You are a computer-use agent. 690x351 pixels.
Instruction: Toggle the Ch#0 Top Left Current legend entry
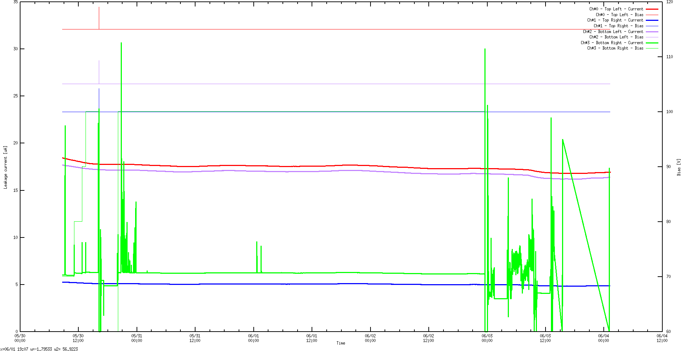[616, 9]
